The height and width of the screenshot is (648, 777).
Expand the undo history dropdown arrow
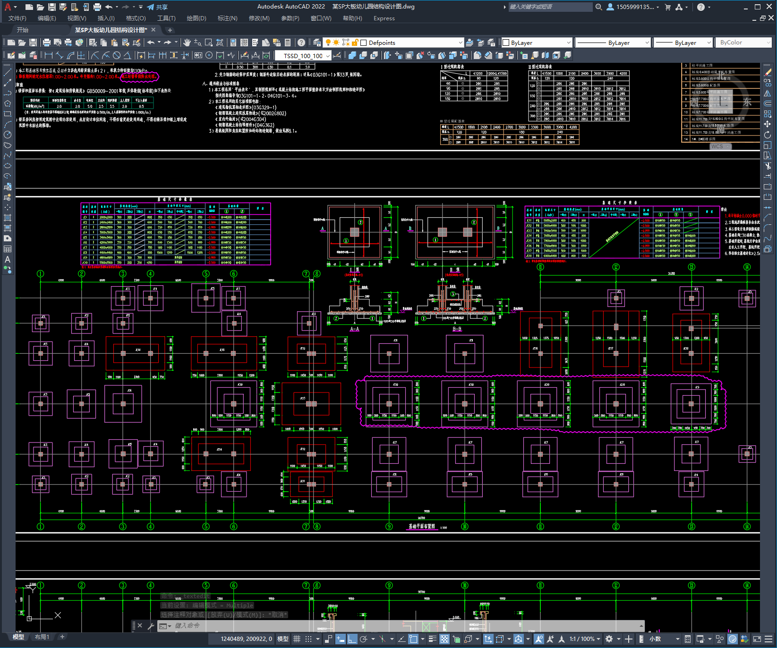click(159, 43)
